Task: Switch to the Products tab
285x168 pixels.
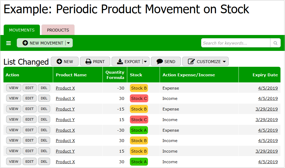Action: 58,30
